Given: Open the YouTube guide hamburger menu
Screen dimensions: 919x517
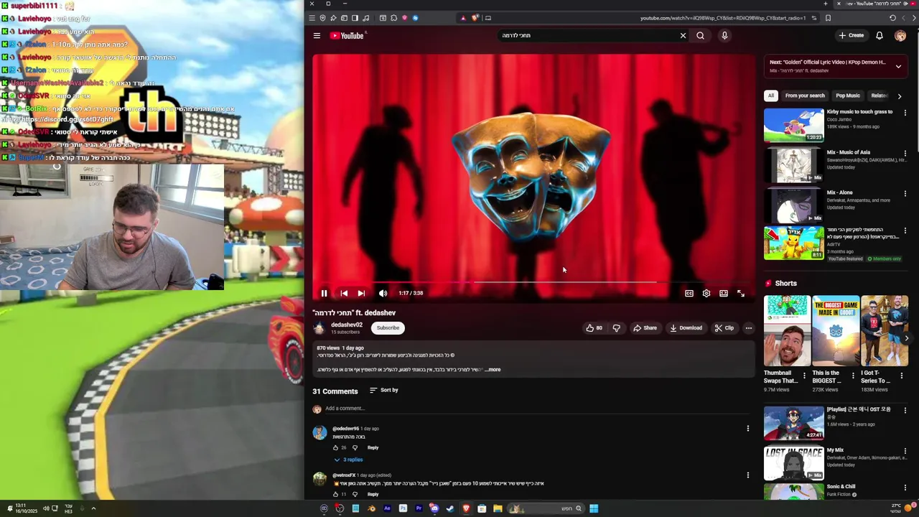Looking at the screenshot, I should click(317, 35).
